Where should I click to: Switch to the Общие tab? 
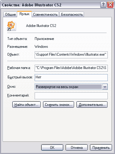[11, 15]
